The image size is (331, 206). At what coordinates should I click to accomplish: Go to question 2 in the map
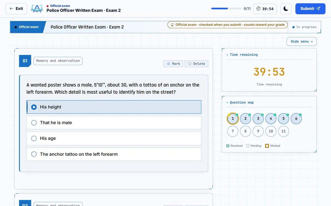[245, 119]
